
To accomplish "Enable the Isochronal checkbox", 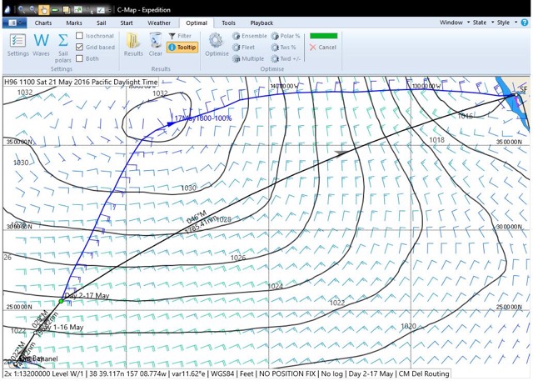I will (80, 36).
